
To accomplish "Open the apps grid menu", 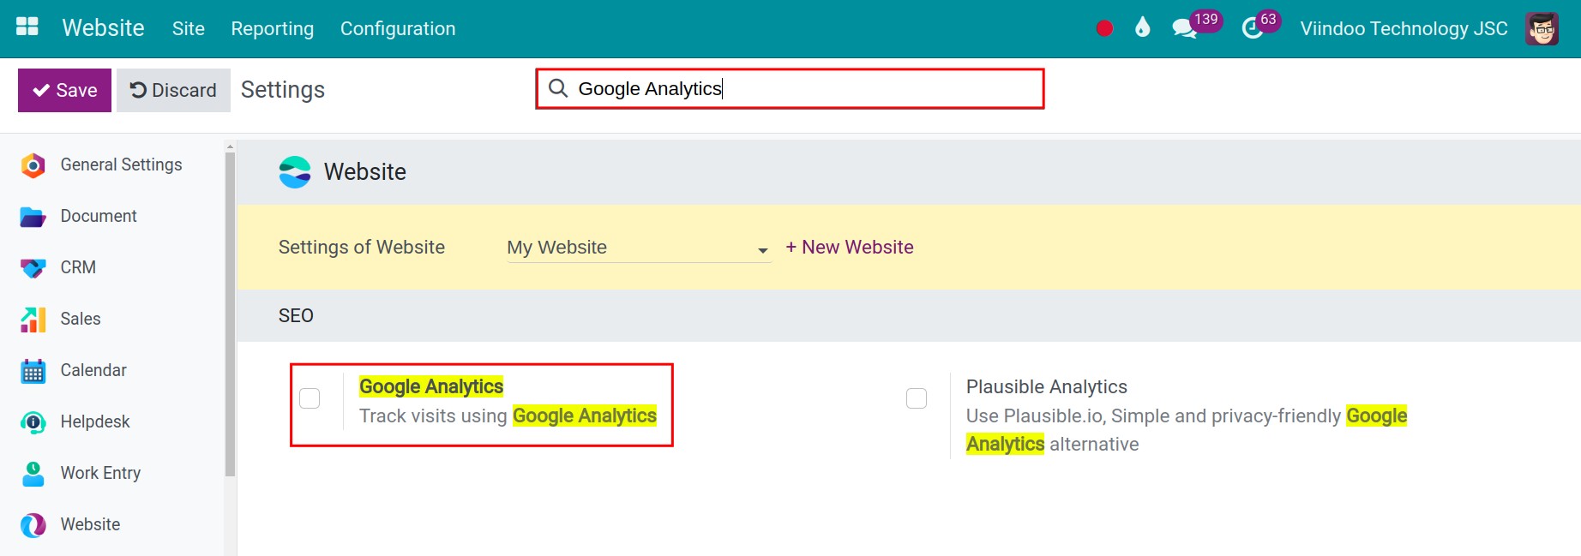I will 27,27.
